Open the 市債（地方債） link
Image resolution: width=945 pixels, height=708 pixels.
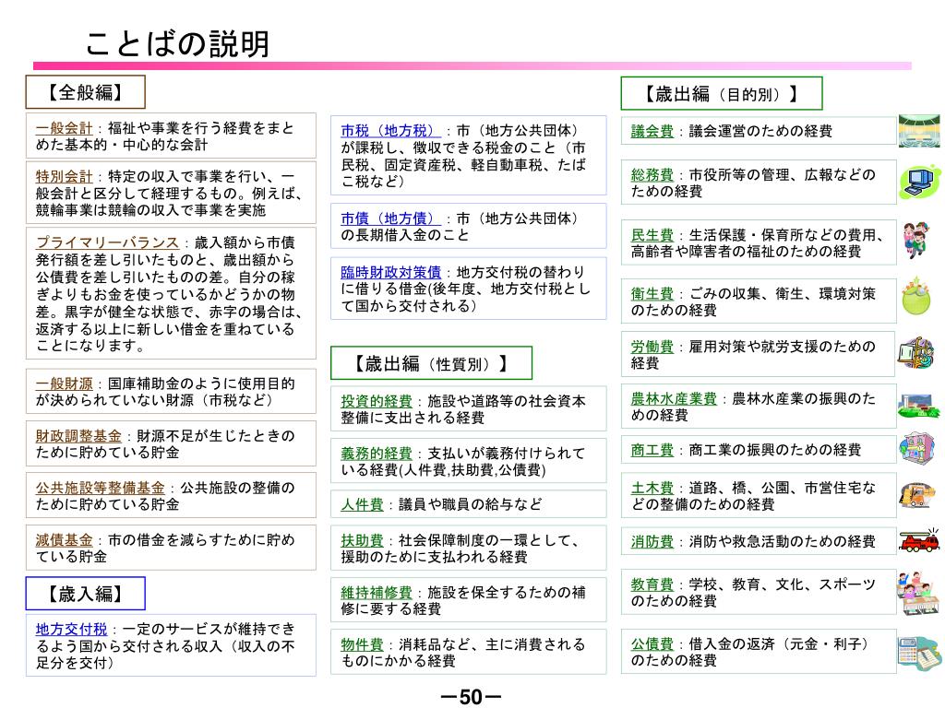click(391, 218)
